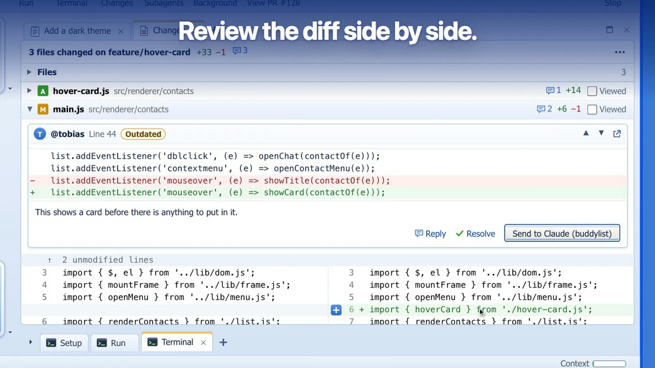Expand the 2 unmodified lines above
655x368 pixels.
click(x=50, y=260)
